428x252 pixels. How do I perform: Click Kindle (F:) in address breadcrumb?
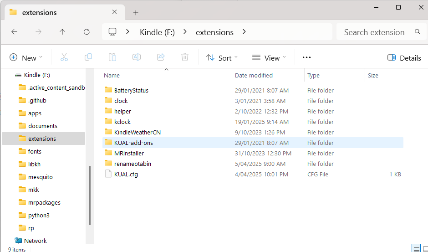(x=157, y=32)
